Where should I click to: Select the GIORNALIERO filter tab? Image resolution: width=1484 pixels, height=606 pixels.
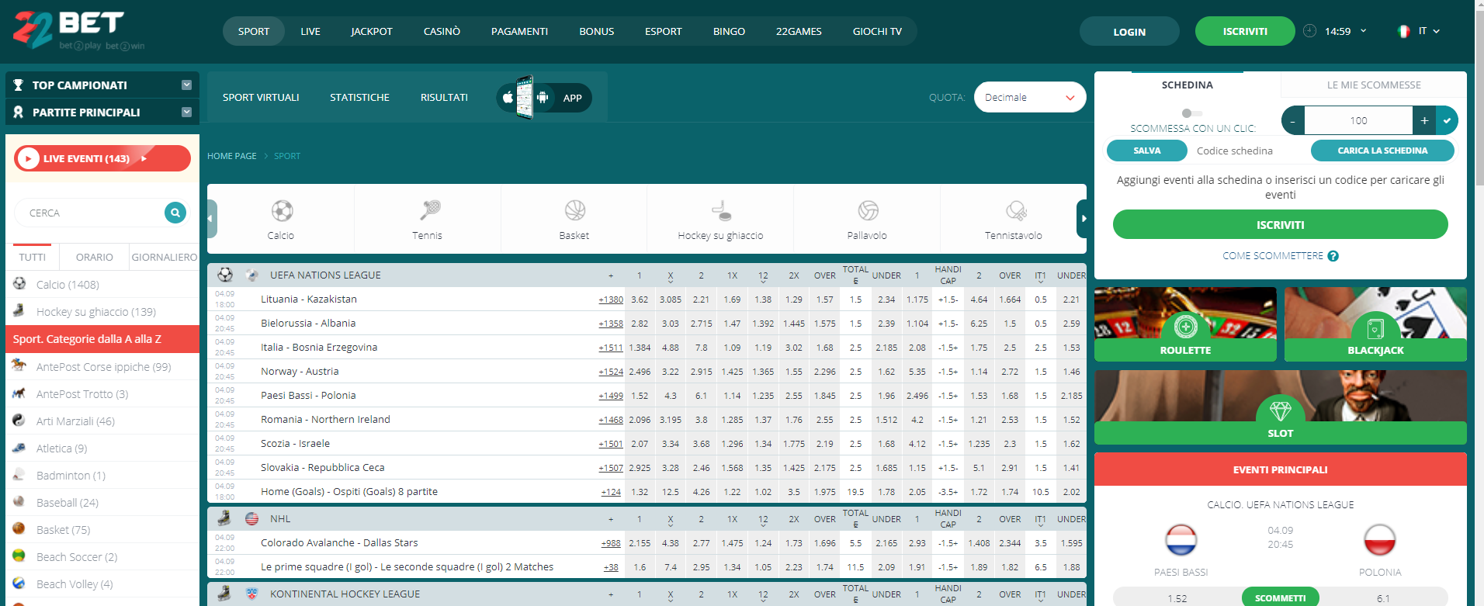[164, 257]
